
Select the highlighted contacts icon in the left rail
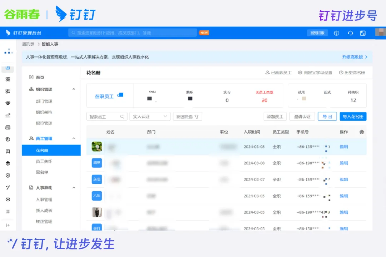pos(8,67)
